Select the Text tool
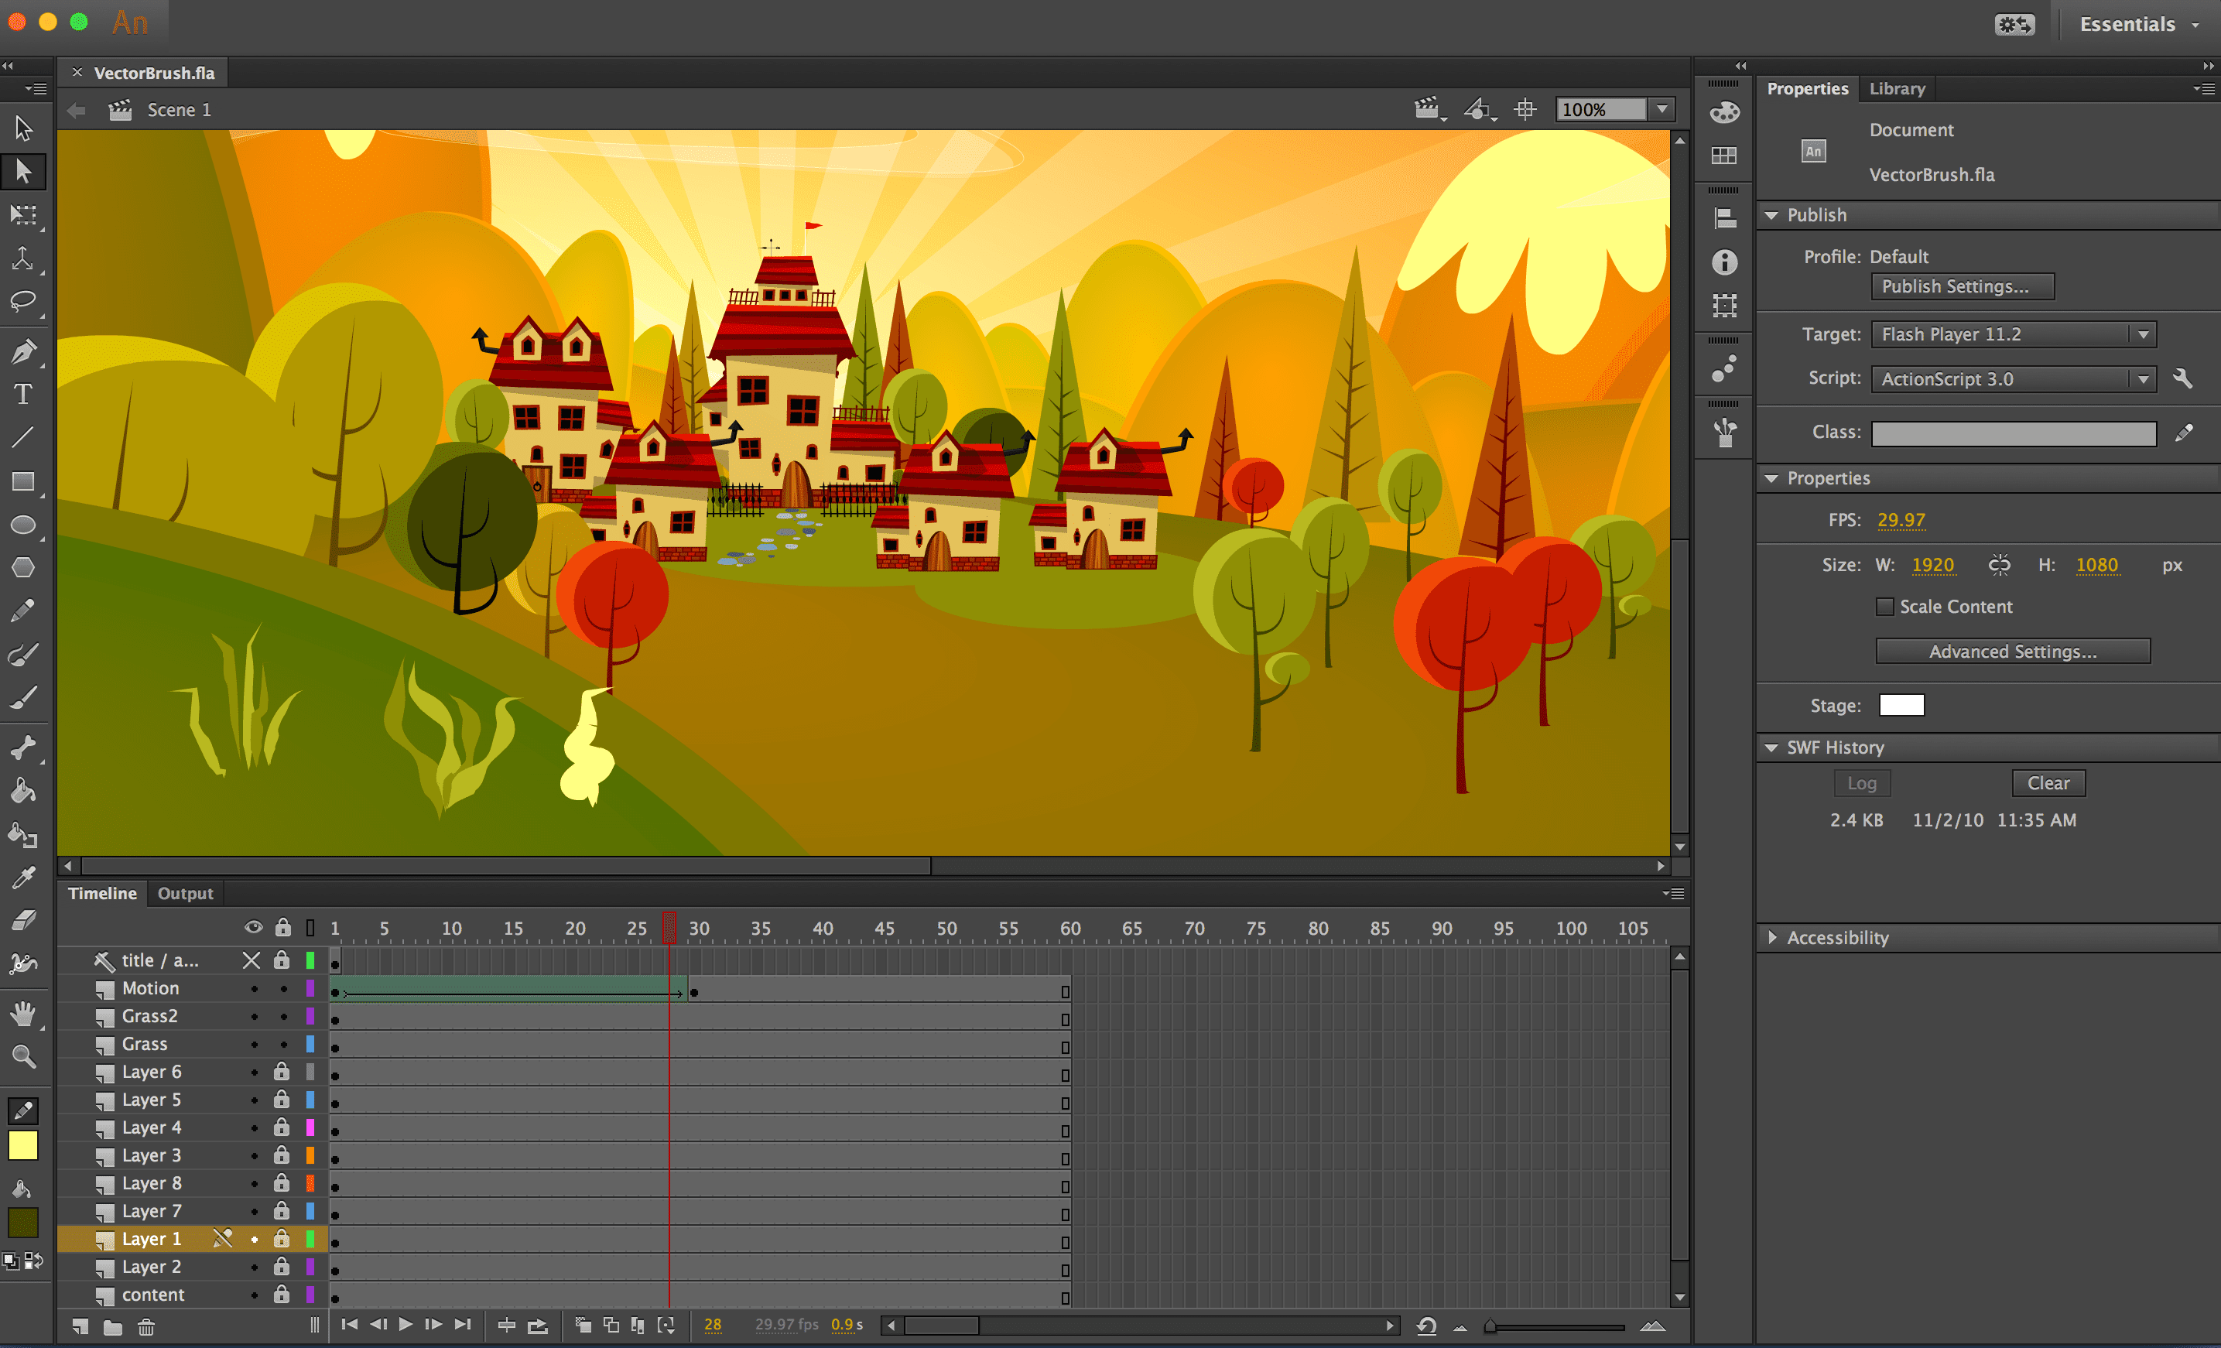Image resolution: width=2221 pixels, height=1348 pixels. [x=23, y=394]
